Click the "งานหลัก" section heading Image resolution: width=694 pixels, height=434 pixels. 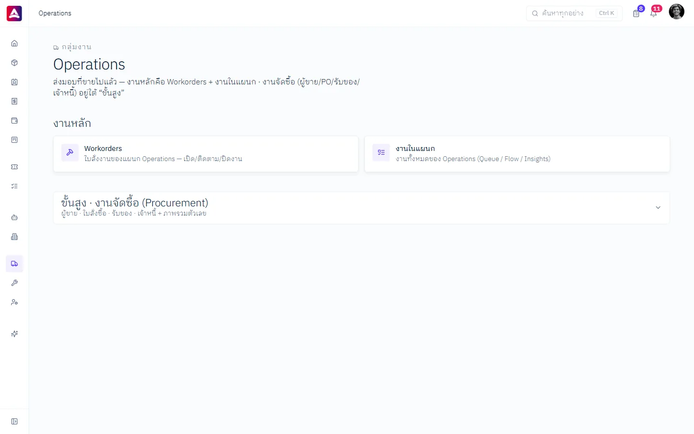click(x=72, y=123)
